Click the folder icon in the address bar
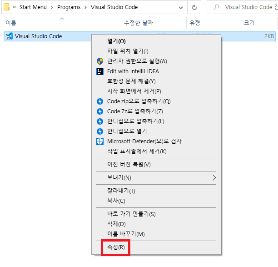 (x=6, y=7)
